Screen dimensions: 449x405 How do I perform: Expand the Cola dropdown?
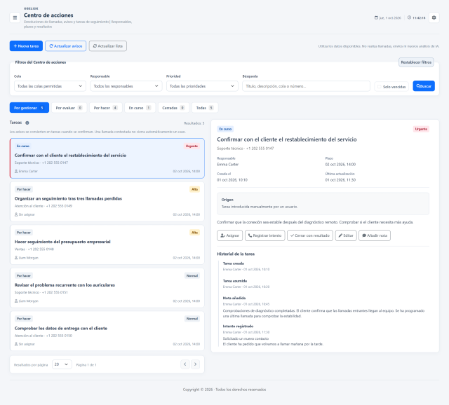[x=50, y=86]
